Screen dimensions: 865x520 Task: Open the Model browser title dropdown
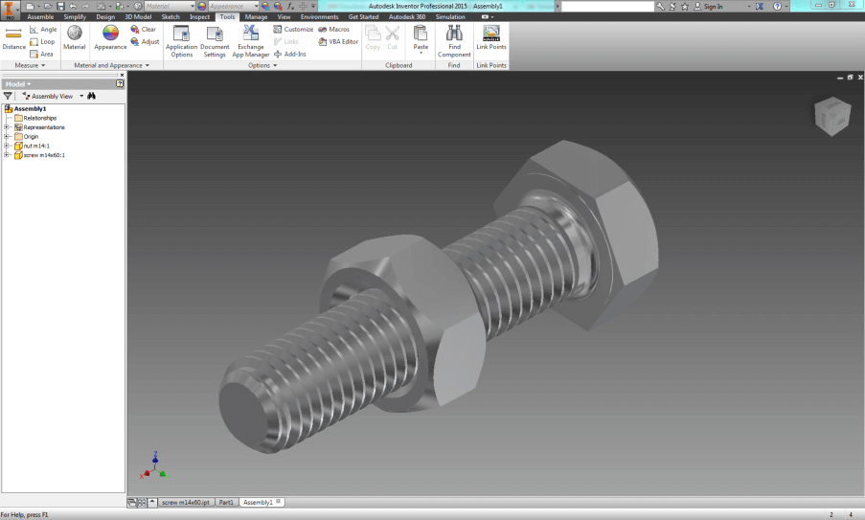pos(18,84)
